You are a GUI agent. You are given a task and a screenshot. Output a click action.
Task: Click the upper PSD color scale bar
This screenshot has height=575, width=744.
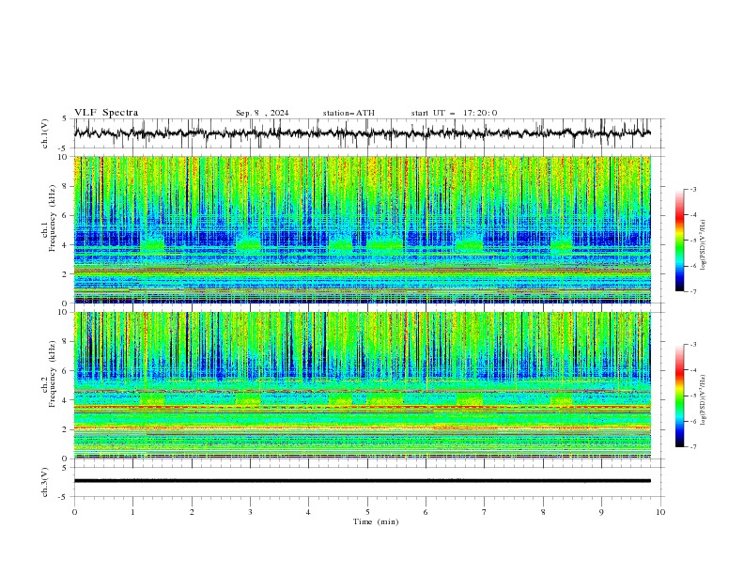pyautogui.click(x=680, y=241)
